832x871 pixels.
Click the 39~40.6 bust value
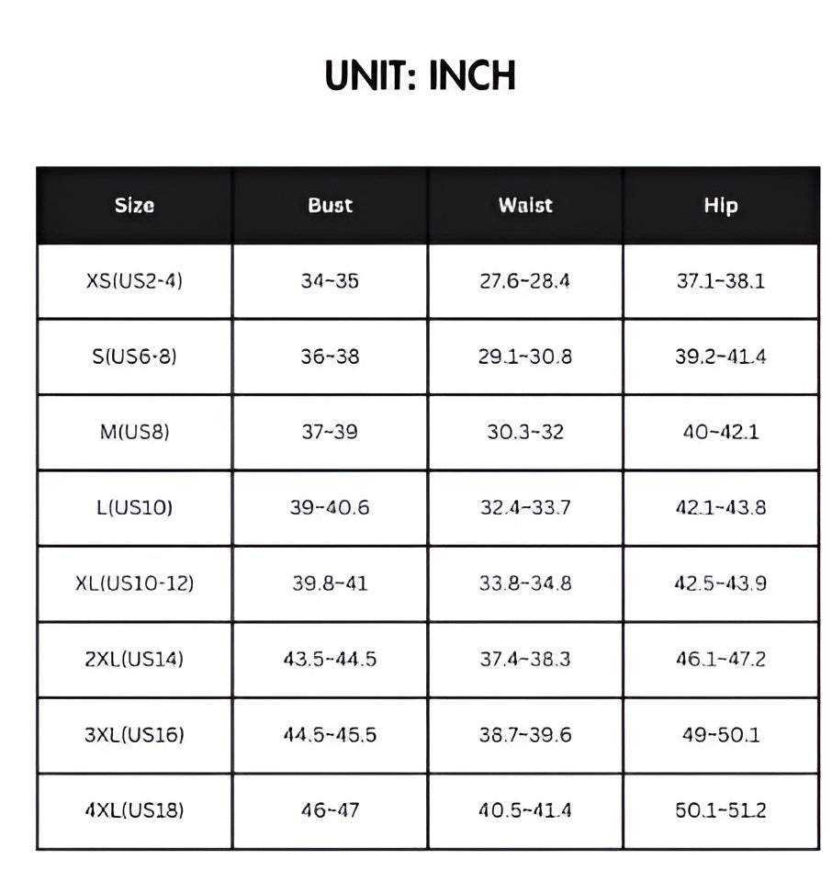click(330, 507)
